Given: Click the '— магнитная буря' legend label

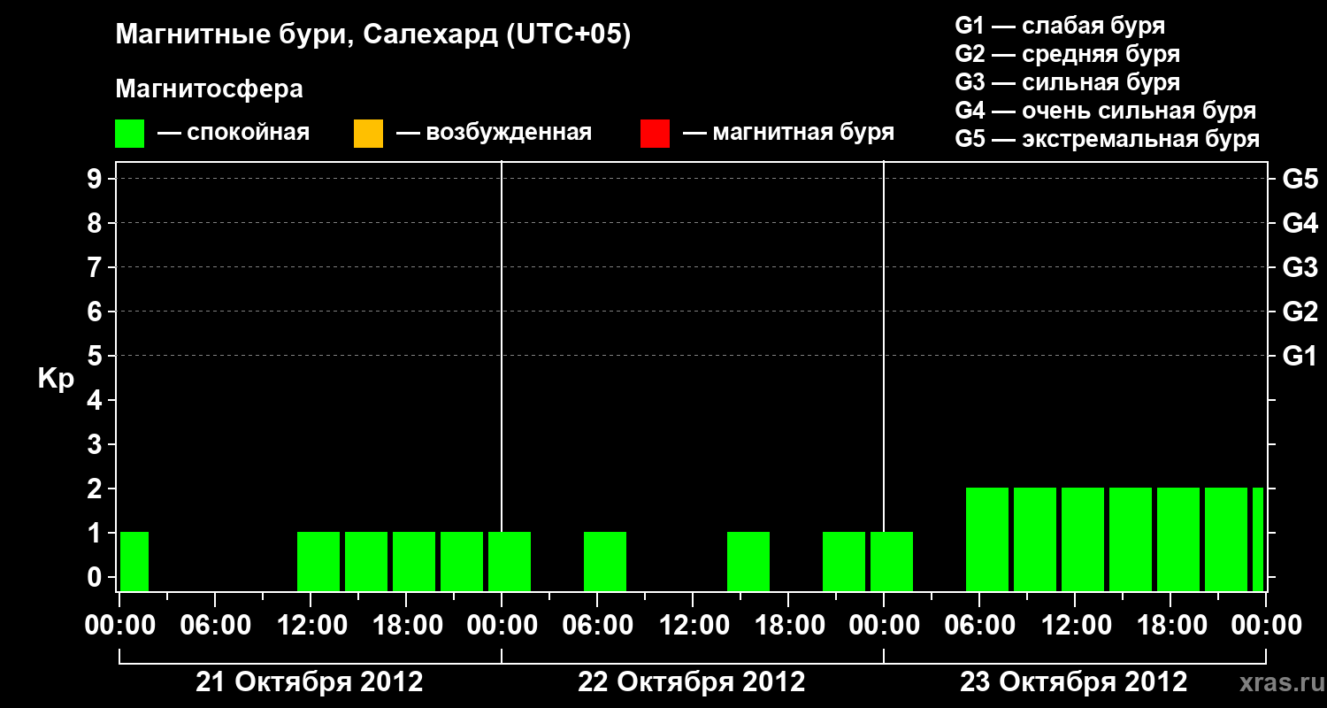Looking at the screenshot, I should (x=789, y=133).
